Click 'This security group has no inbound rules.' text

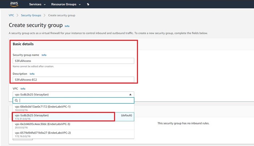point(183,123)
